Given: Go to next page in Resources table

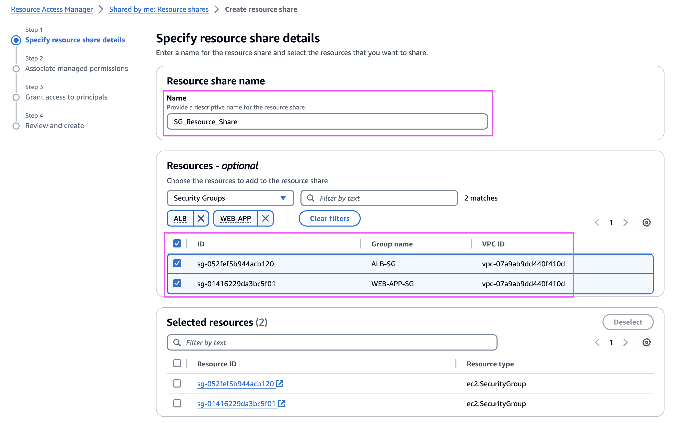Looking at the screenshot, I should (625, 222).
